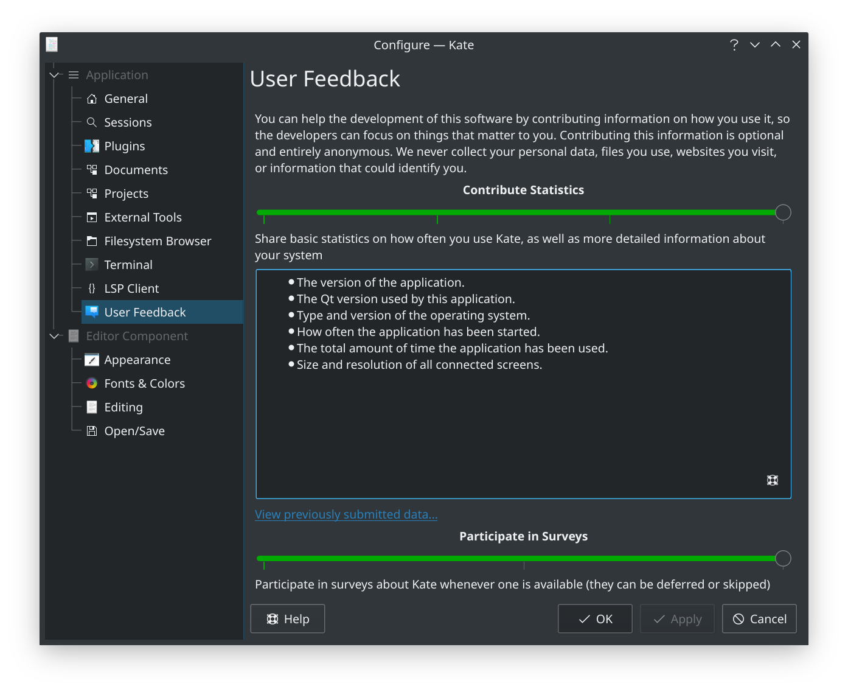Select Plugins in the sidebar

click(x=162, y=146)
